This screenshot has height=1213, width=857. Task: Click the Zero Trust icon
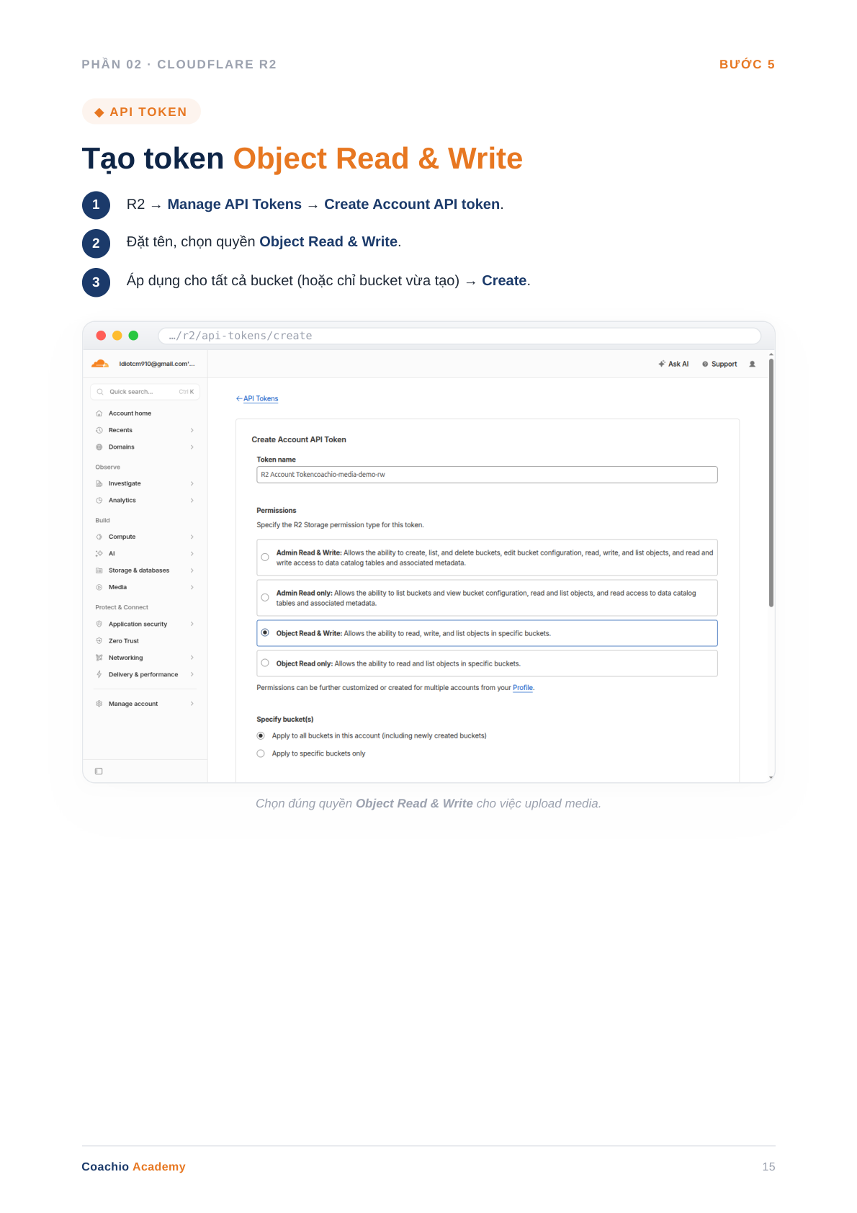pyautogui.click(x=99, y=641)
